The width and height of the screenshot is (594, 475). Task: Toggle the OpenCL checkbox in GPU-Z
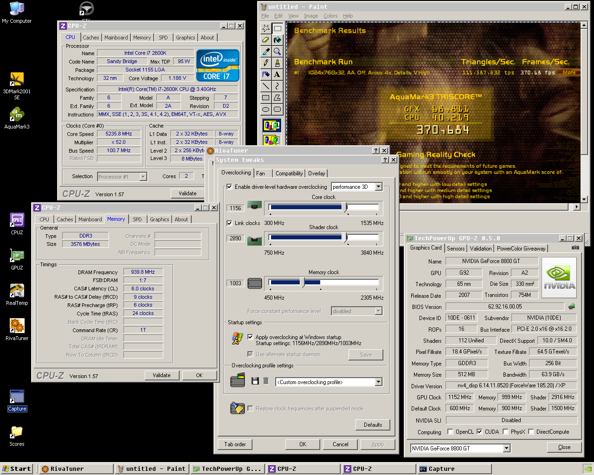(x=450, y=432)
